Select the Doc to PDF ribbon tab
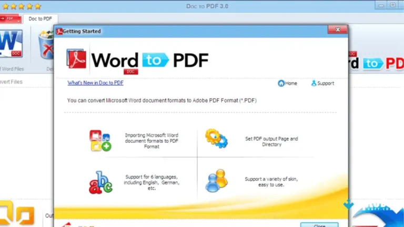Viewport: 404px width, 227px height. coord(40,19)
